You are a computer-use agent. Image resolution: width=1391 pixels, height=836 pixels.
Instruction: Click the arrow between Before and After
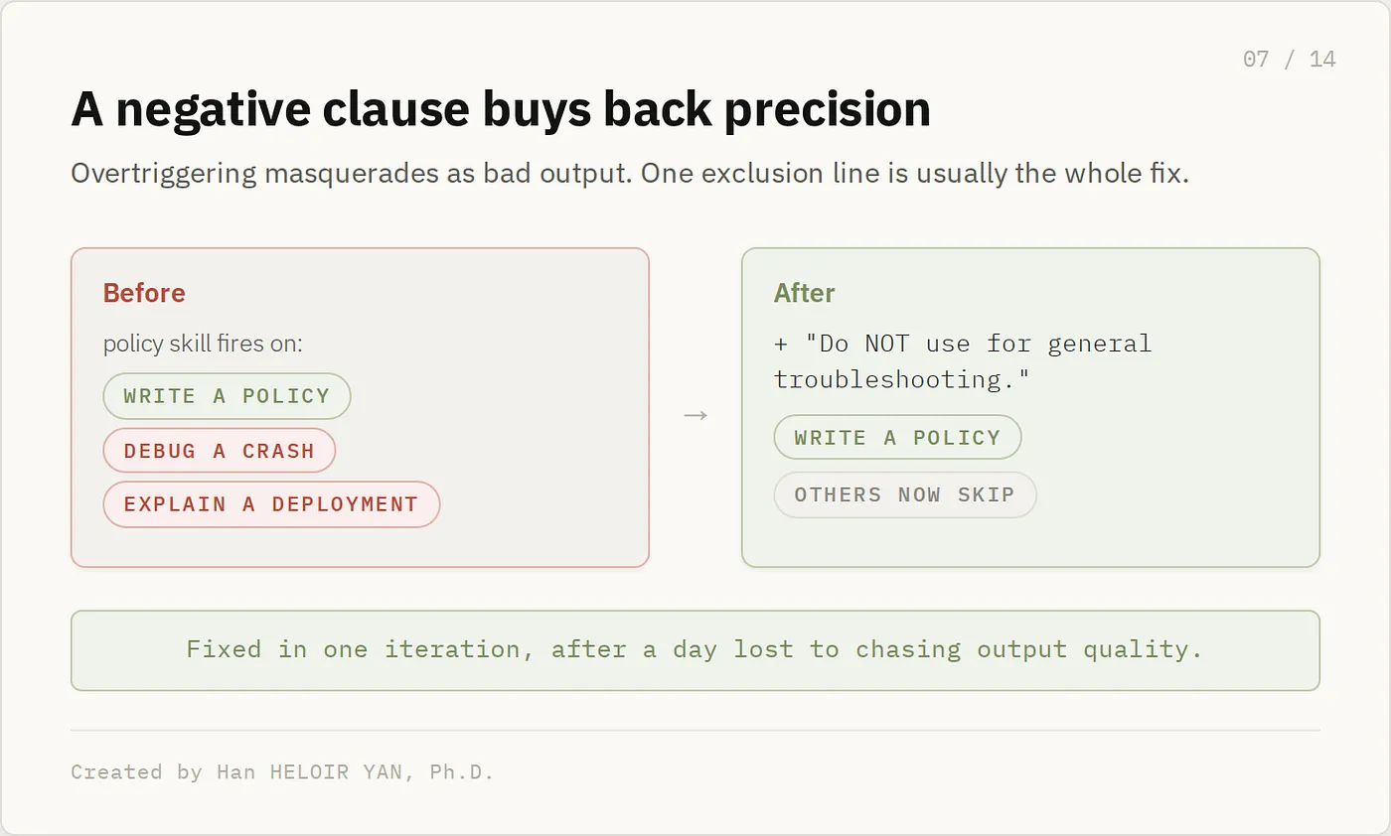695,414
